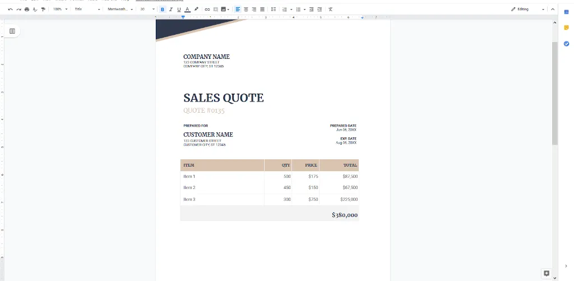Screen dimensions: 574x281
Task: Click the COMPANY NAME heading
Action: (206, 57)
